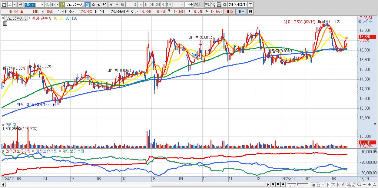This screenshot has width=378, height=188.
Task: Click the green 신 badge icon
Action: tap(62, 5)
